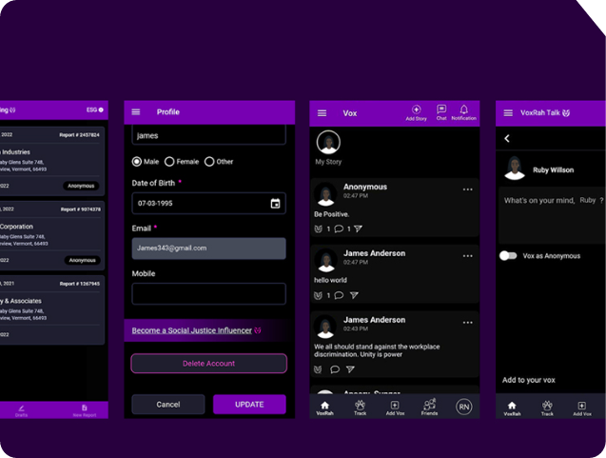Open hamburger menu on Vox screen
Viewport: 606px width, 458px height.
click(x=322, y=113)
